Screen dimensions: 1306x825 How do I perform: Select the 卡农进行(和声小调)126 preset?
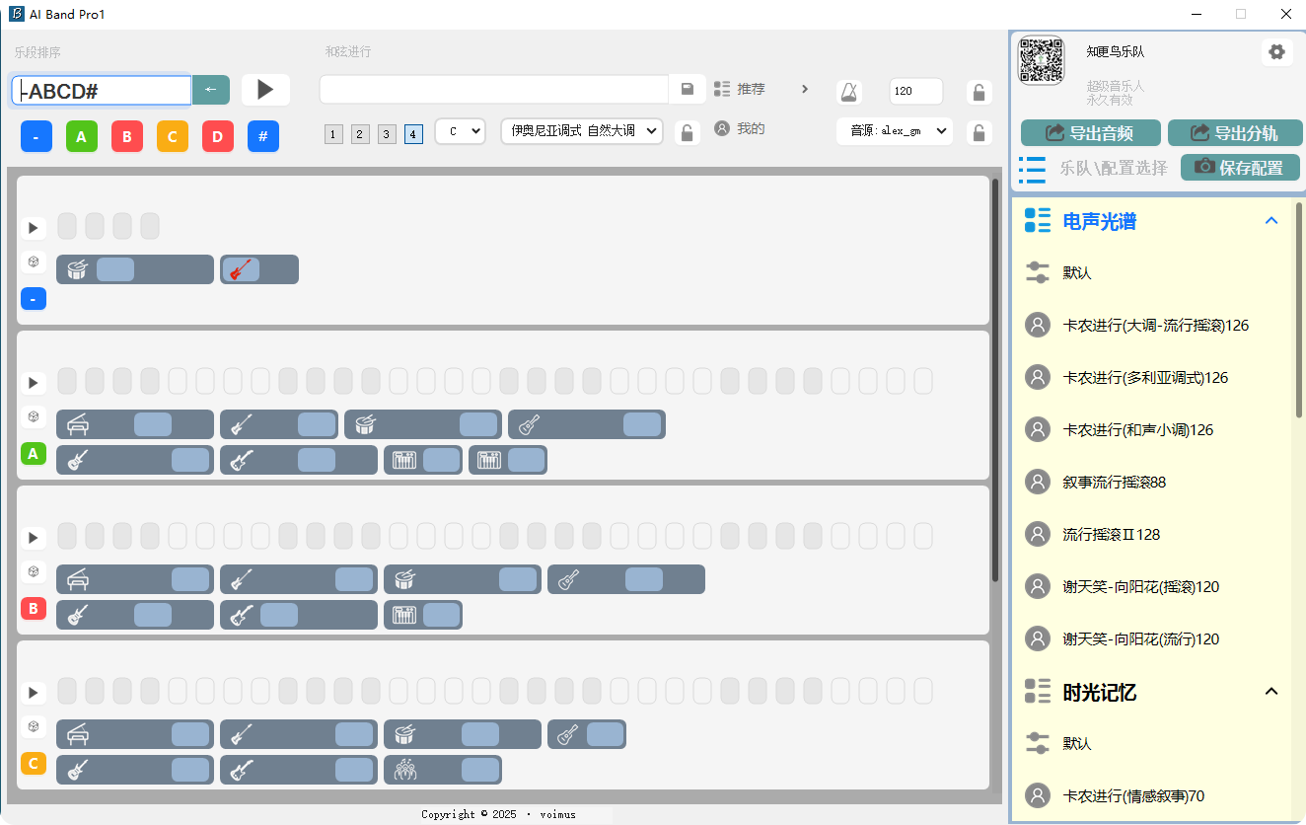[x=1137, y=429]
